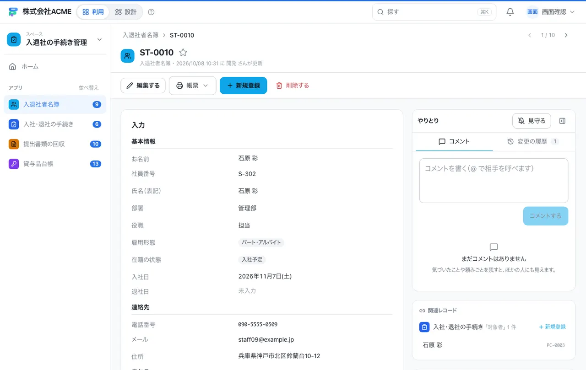Click 削除する to delete the record
586x370 pixels.
pos(292,86)
